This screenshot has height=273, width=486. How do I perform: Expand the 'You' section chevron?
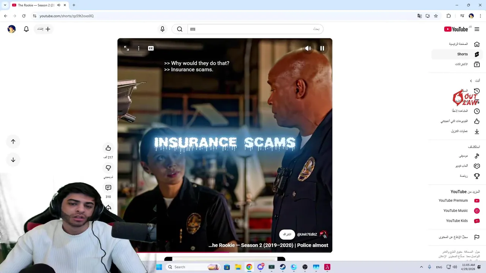click(471, 81)
